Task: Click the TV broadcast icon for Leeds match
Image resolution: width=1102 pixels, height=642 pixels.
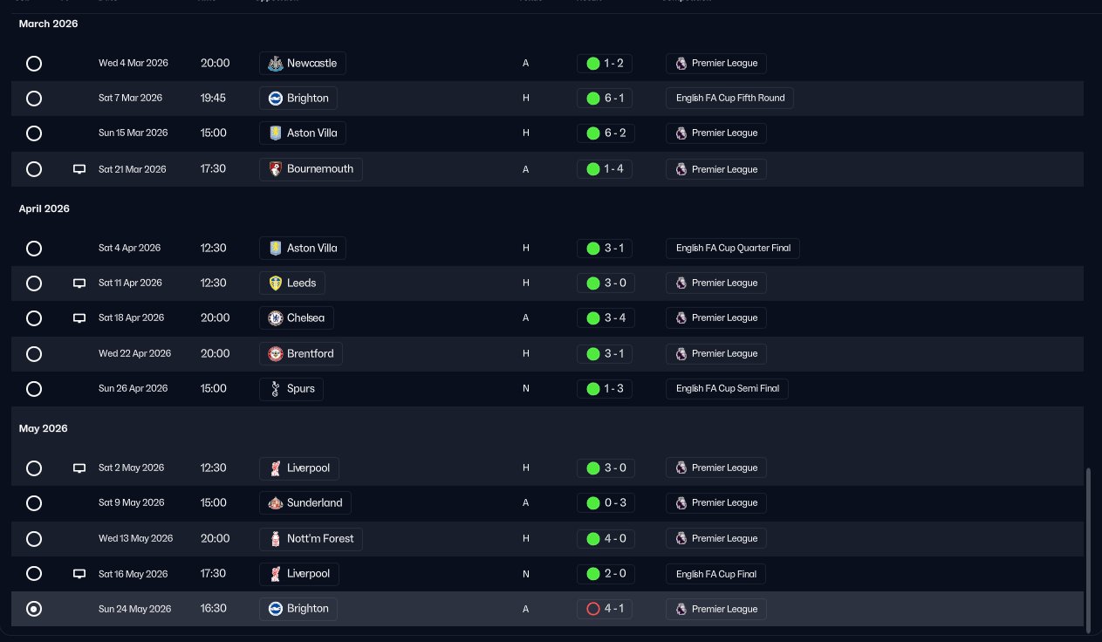Action: (x=79, y=283)
